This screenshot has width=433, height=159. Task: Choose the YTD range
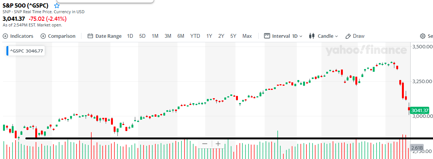pos(195,36)
